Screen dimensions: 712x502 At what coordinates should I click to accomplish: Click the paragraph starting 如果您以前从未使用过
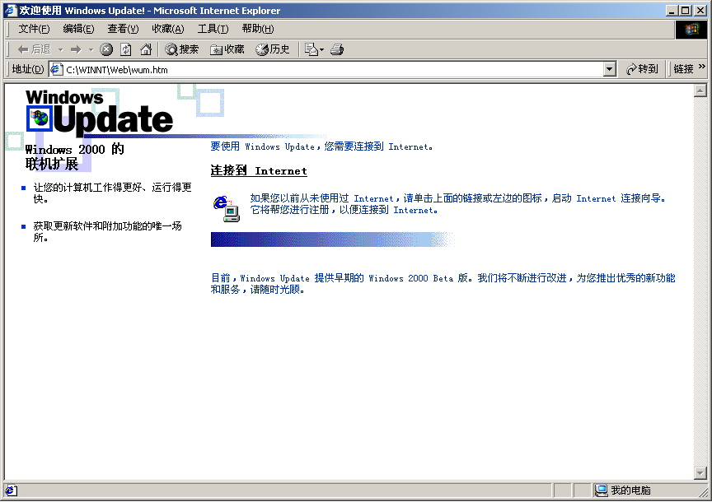click(457, 204)
